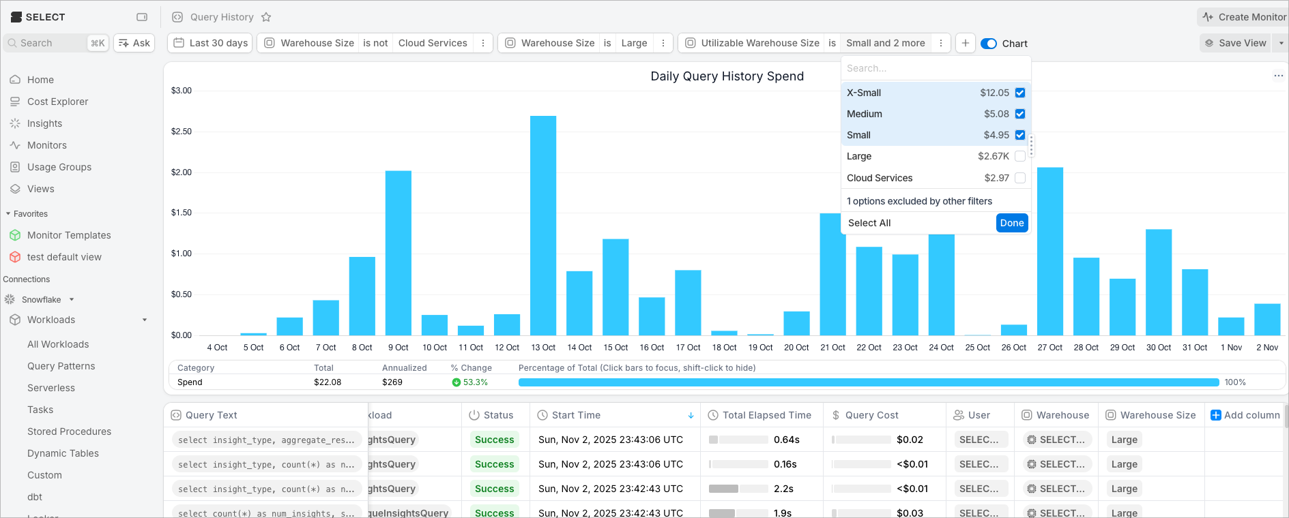The image size is (1289, 518).
Task: Click the favorite star icon beside Query History
Action: (x=266, y=17)
